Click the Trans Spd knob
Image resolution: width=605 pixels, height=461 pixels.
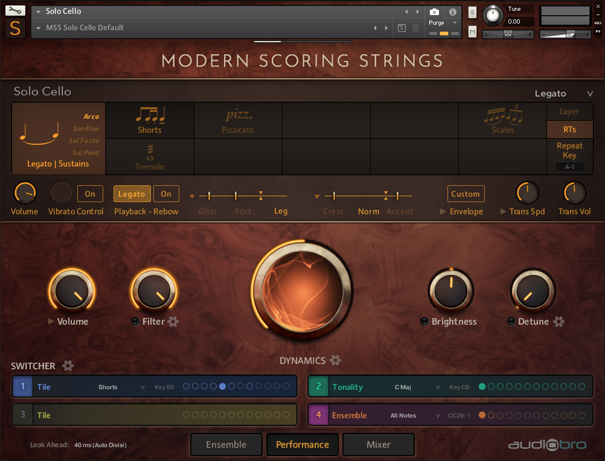[528, 192]
